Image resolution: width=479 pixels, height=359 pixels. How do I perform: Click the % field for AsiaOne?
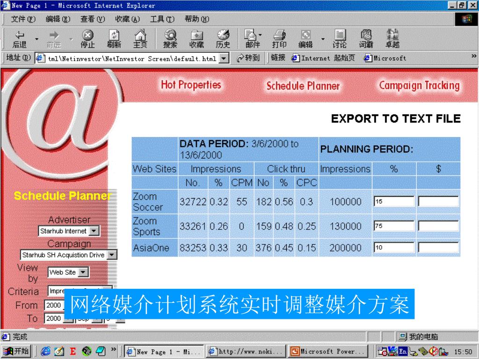pyautogui.click(x=394, y=247)
